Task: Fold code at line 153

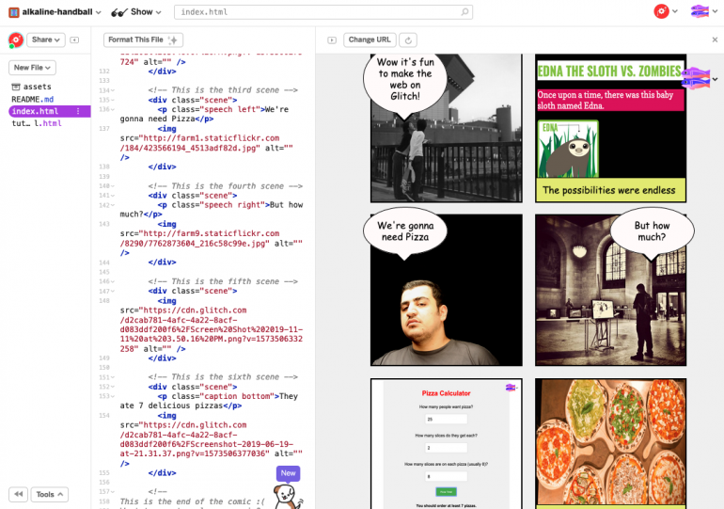Action: [113, 396]
